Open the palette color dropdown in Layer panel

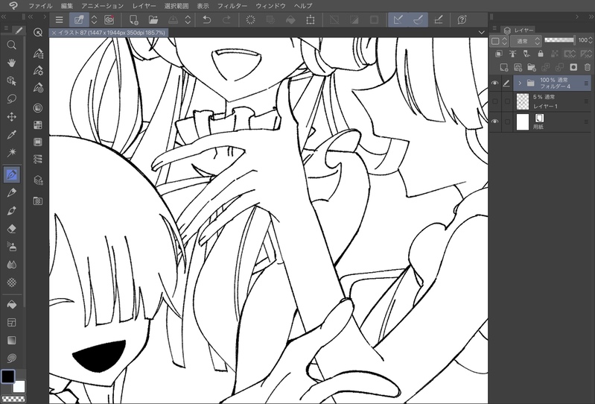(x=499, y=41)
